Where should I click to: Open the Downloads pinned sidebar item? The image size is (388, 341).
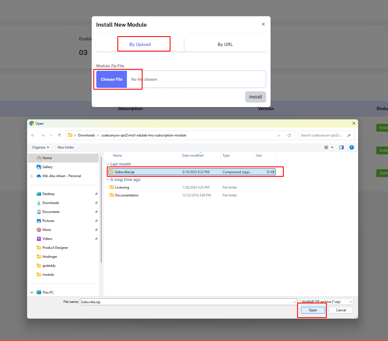click(x=51, y=203)
